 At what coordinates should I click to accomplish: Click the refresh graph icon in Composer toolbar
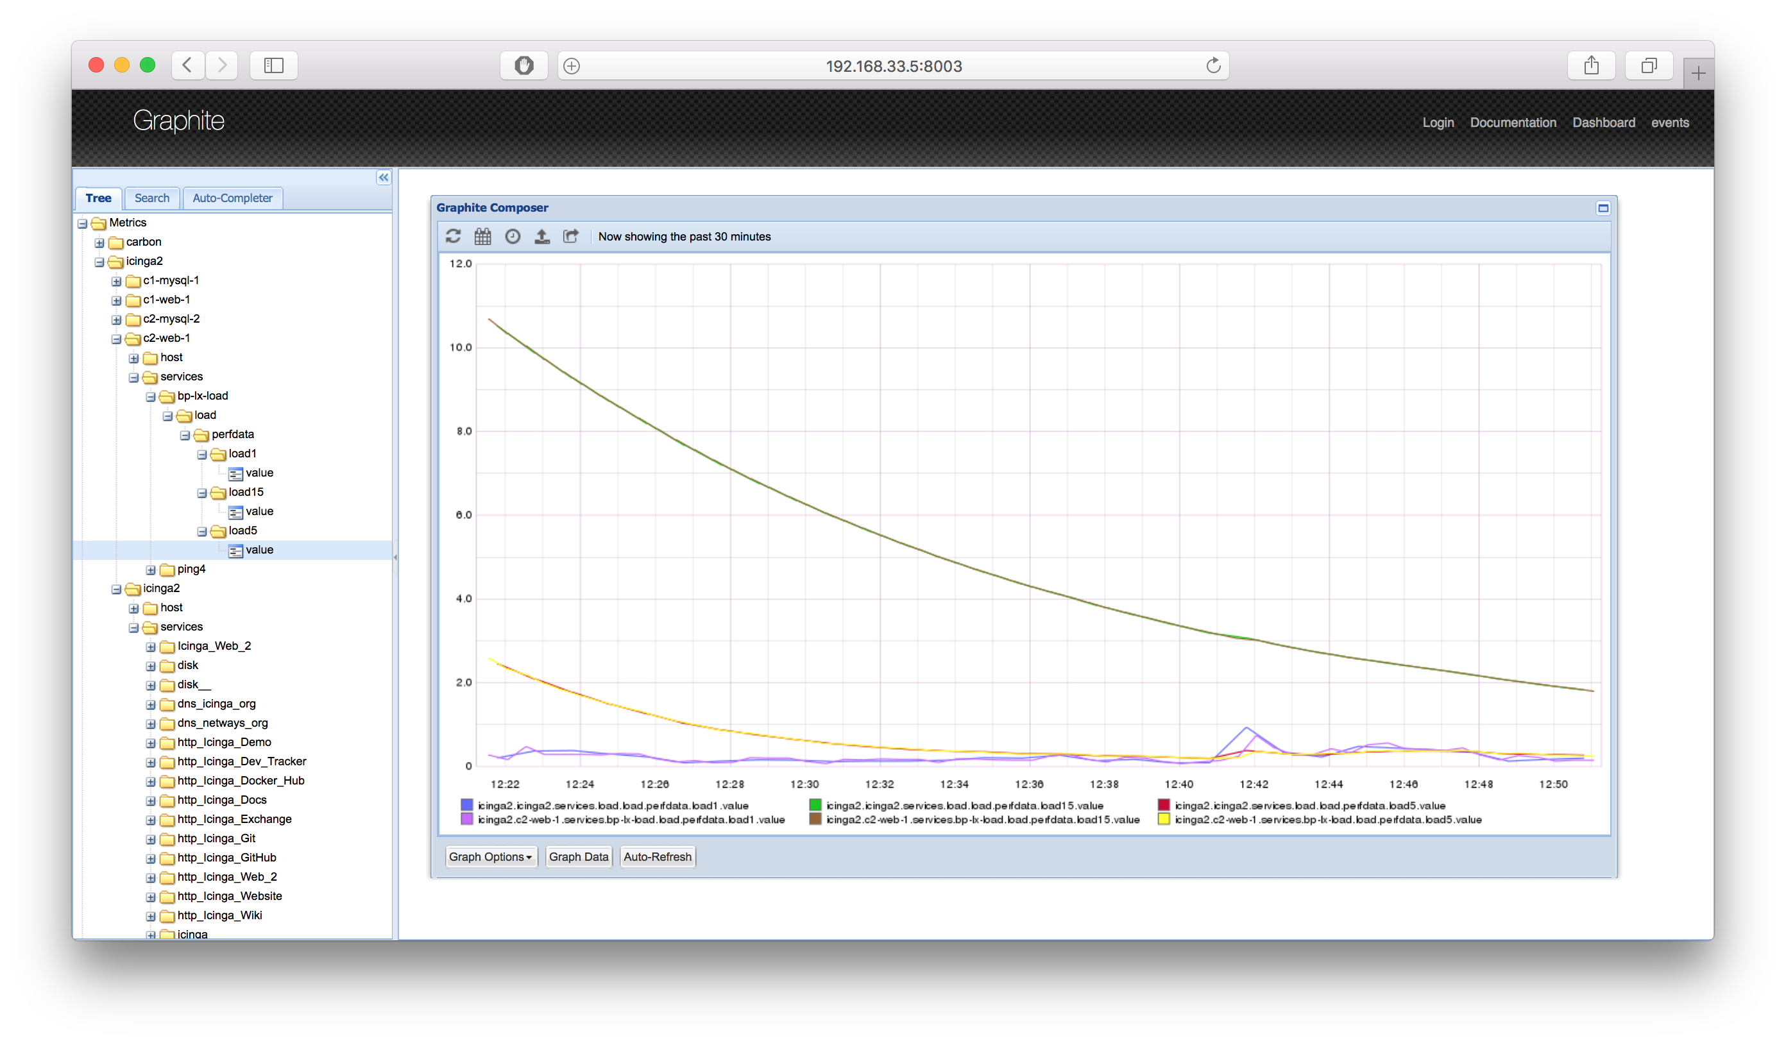point(454,236)
